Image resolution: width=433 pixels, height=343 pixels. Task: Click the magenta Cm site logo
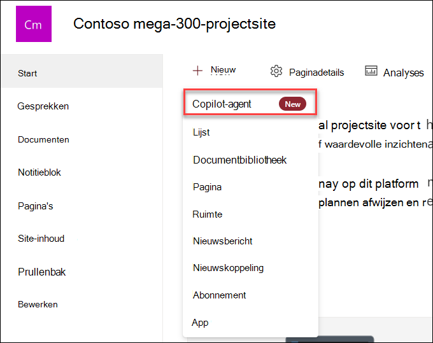34,24
